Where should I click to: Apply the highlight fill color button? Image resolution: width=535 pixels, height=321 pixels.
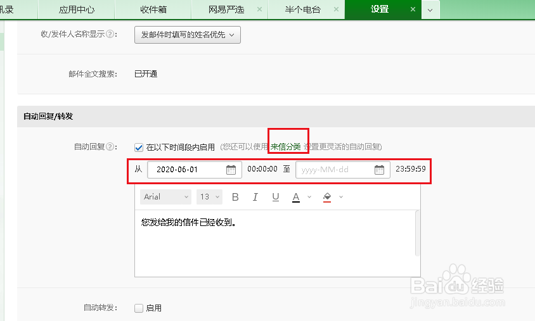click(327, 197)
